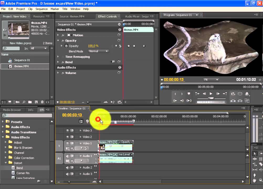263x189 pixels.
Task: Go to next Opacity keyframe
Action: (x=120, y=46)
